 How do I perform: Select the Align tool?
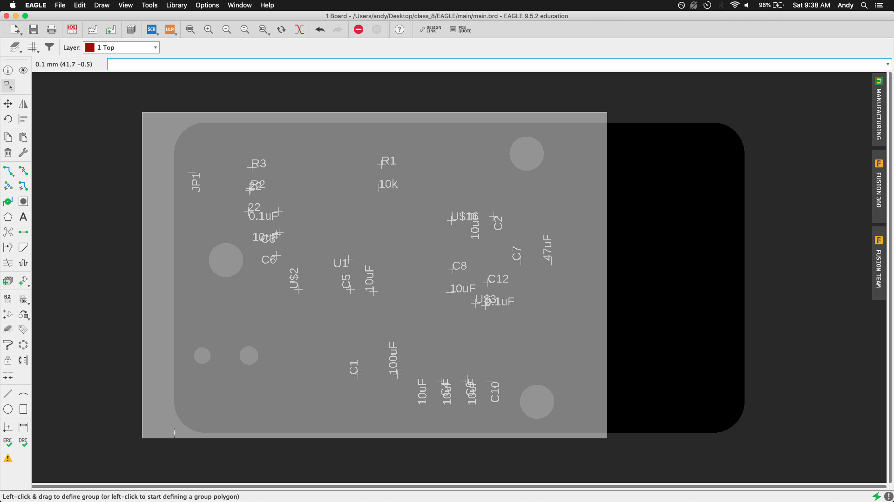23,119
